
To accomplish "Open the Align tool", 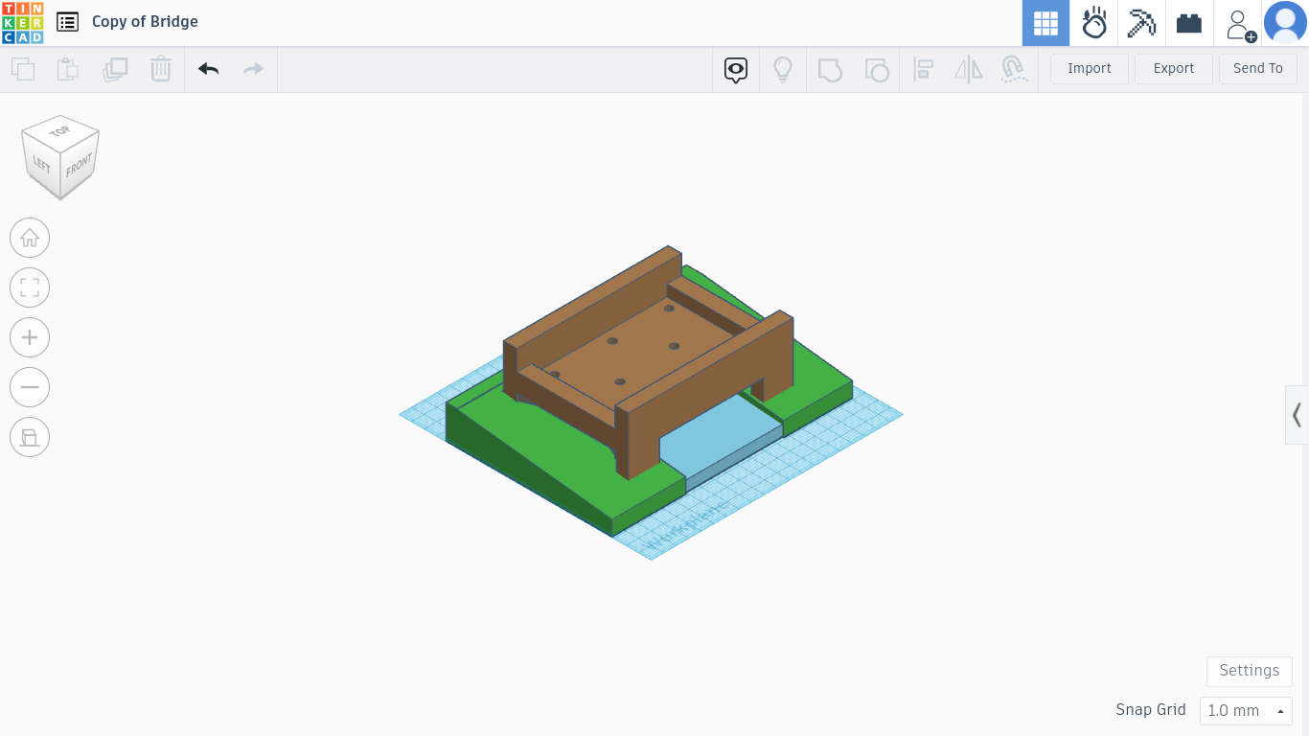I will click(923, 69).
